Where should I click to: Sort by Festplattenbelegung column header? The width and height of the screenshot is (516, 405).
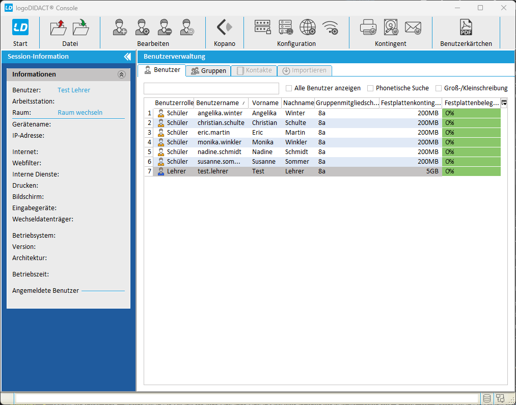click(x=471, y=103)
